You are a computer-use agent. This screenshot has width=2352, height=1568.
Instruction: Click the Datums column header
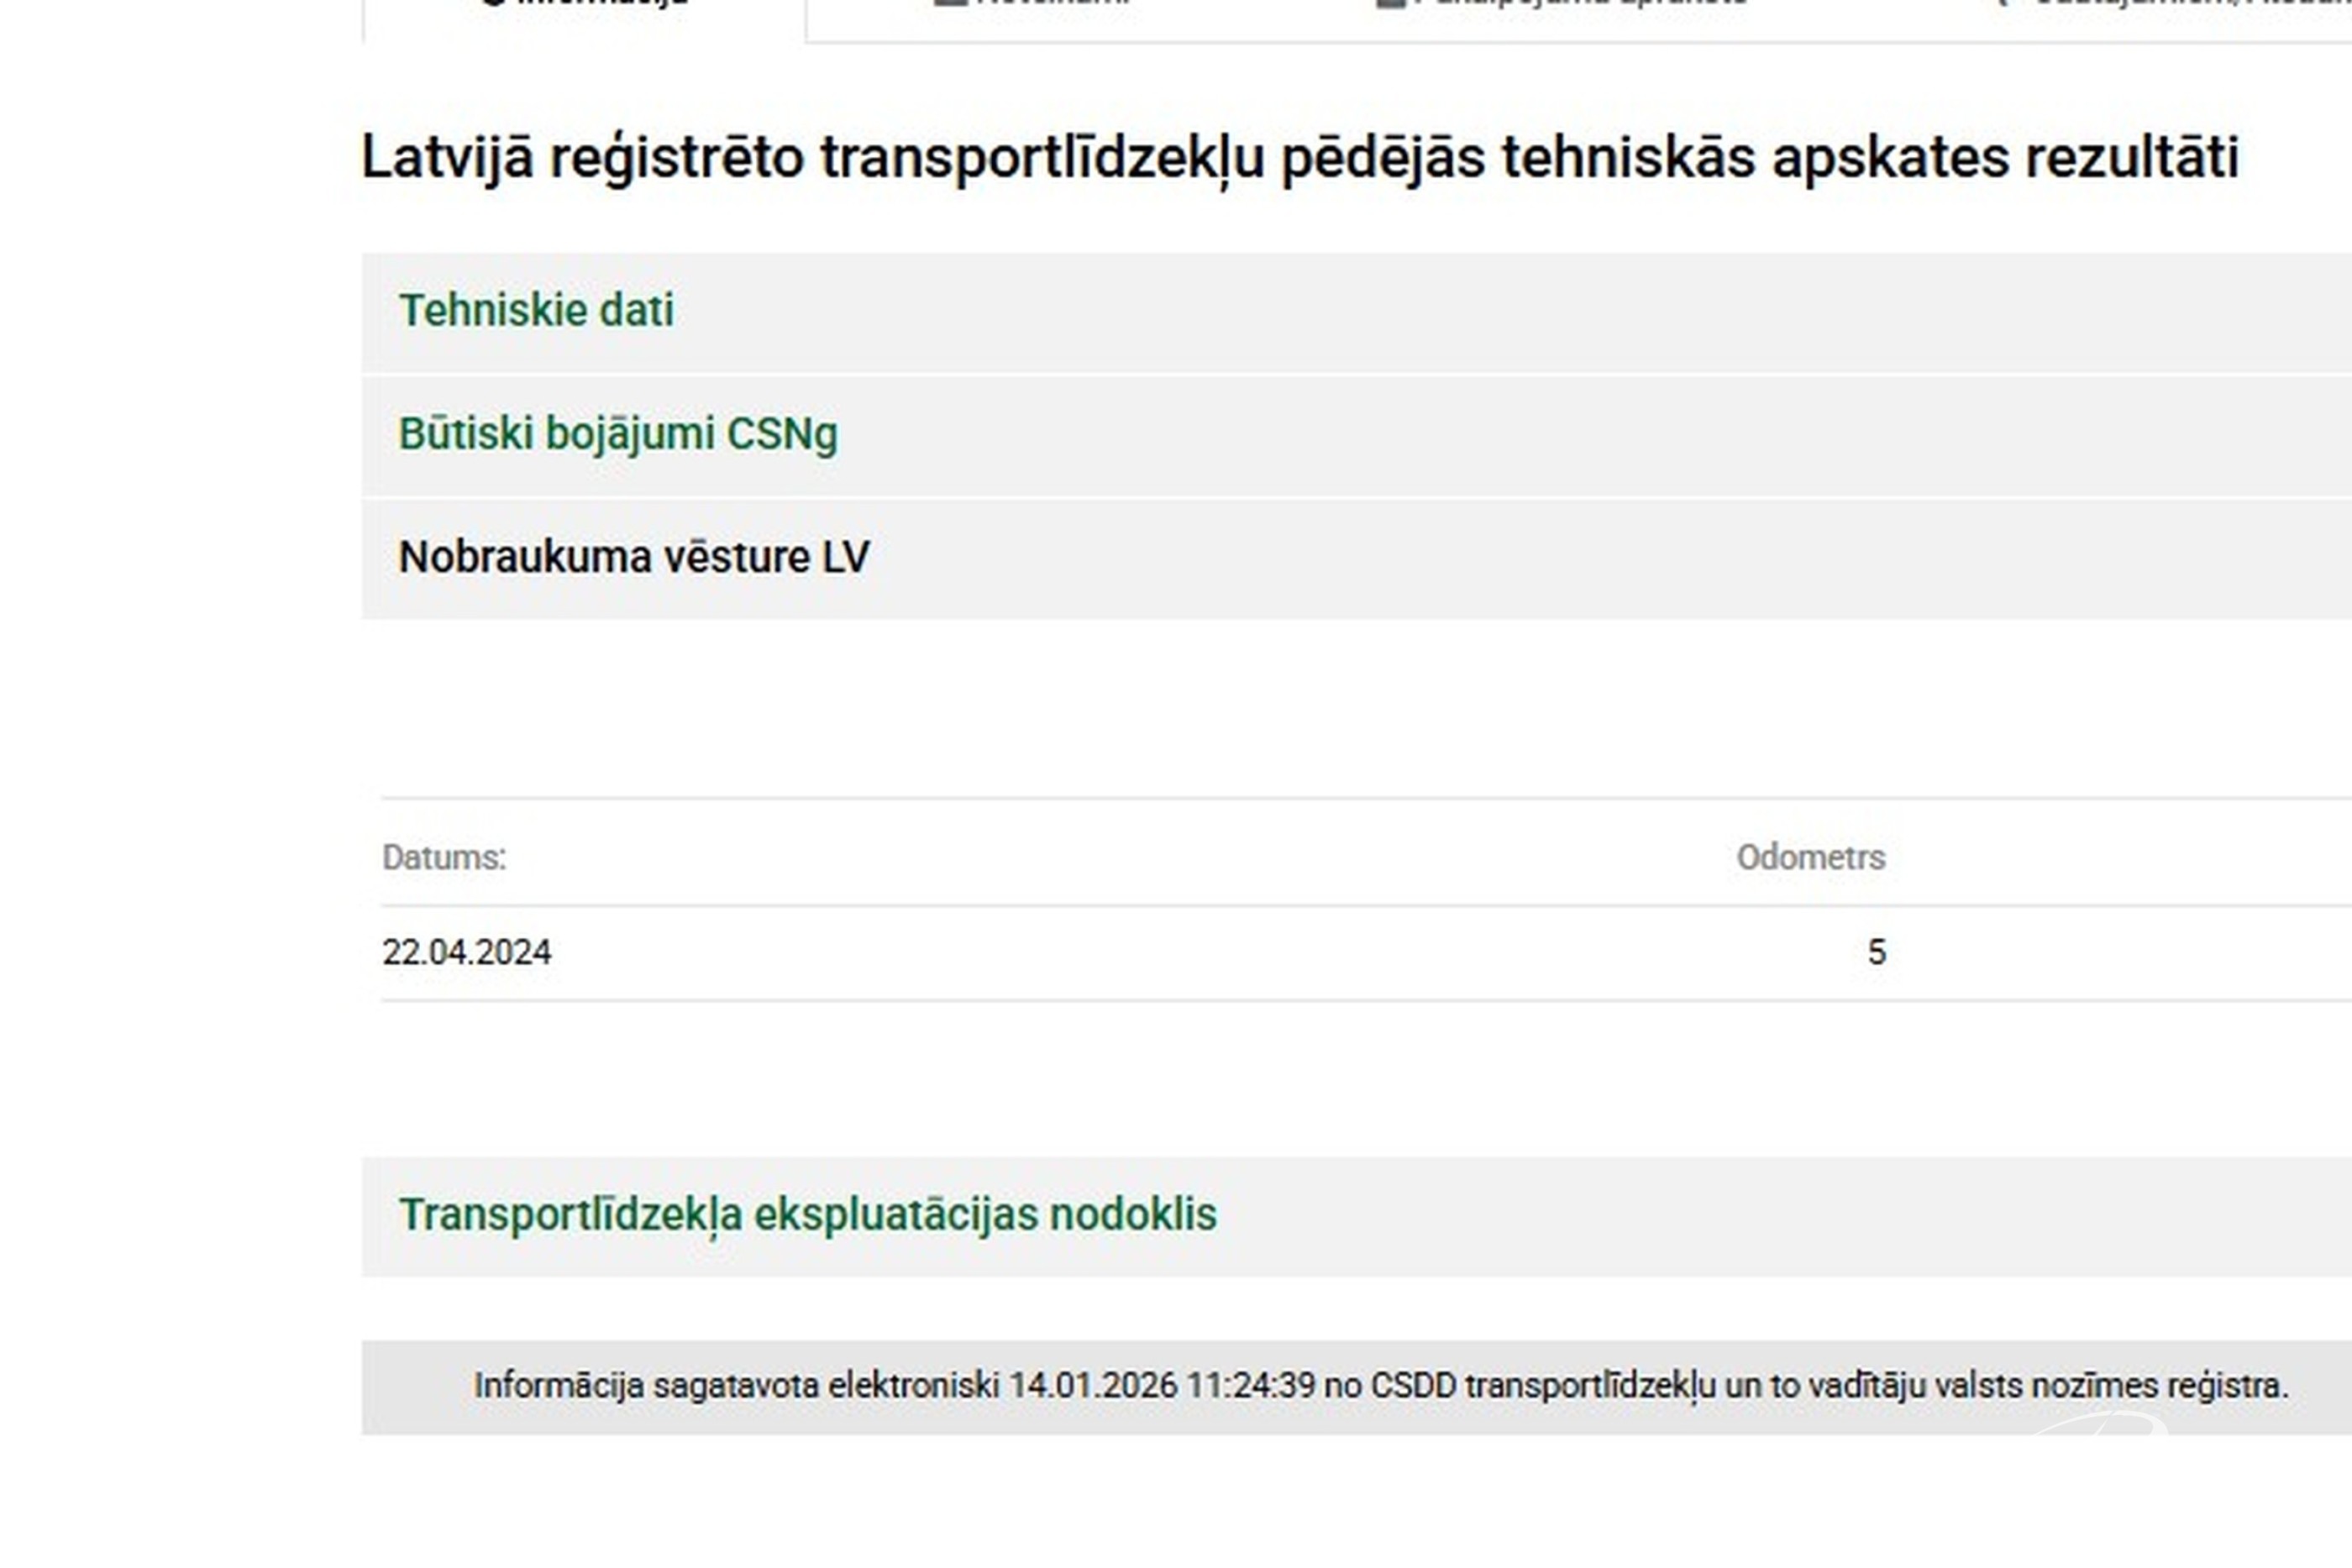444,858
